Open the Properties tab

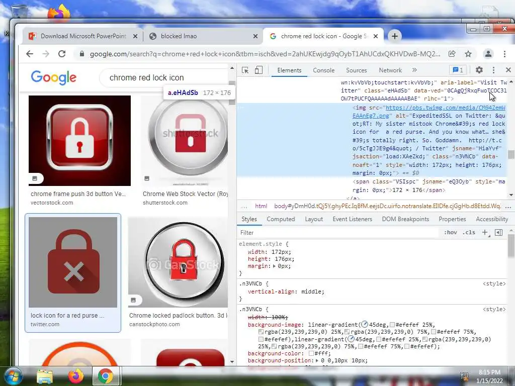[452, 219]
